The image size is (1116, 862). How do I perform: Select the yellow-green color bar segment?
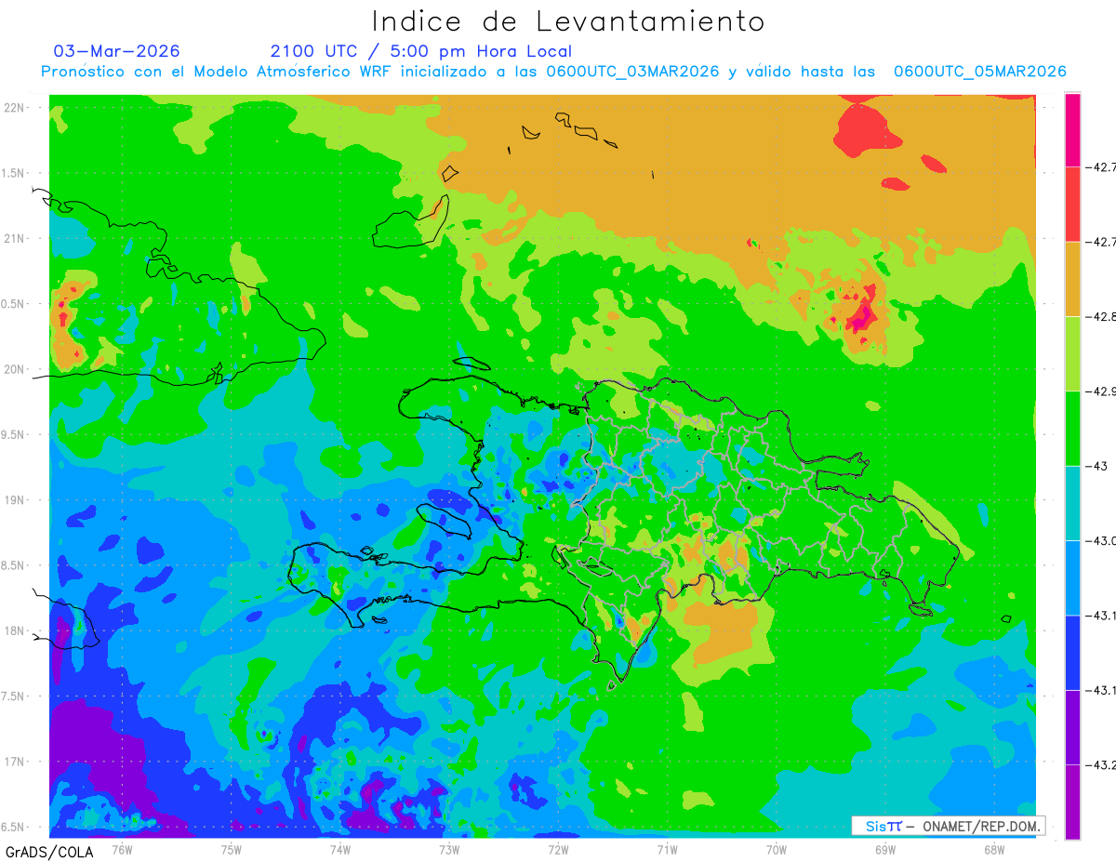(x=1073, y=353)
